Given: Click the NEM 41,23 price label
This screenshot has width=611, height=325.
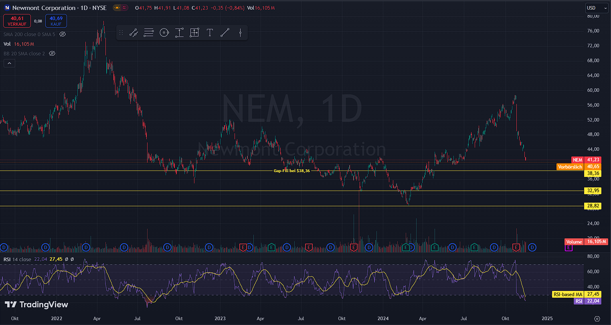Looking at the screenshot, I should (586, 160).
